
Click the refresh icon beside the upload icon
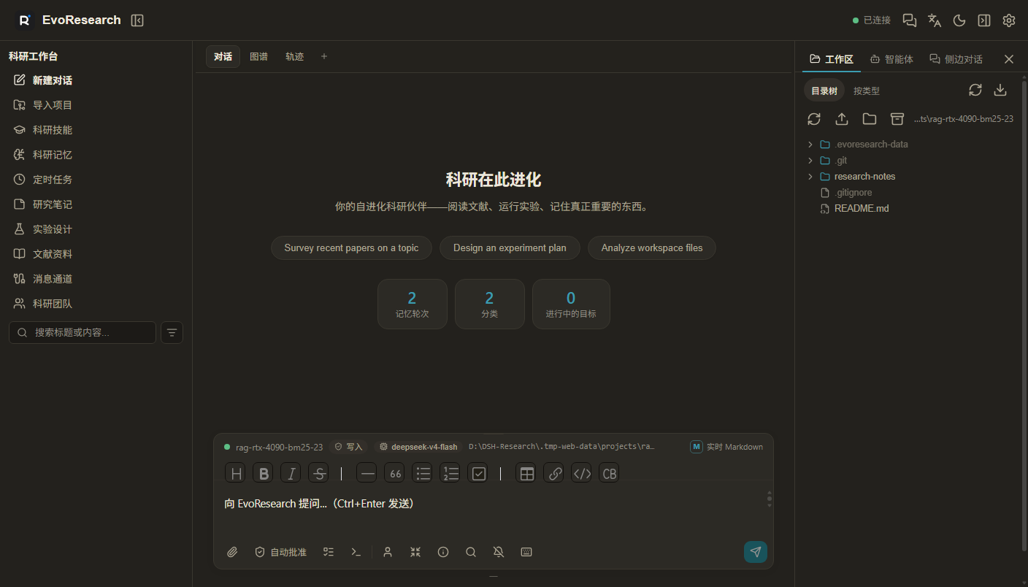click(814, 119)
